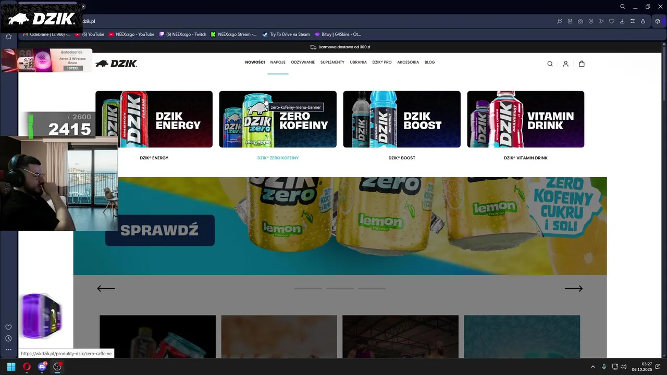Click the taskbar clock showing 03:27

(x=642, y=367)
